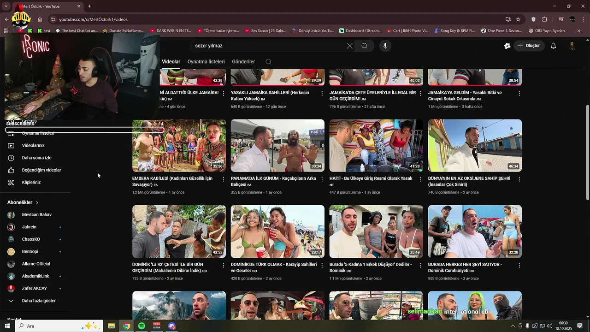The width and height of the screenshot is (590, 332).
Task: Play the HAİTİ video thumbnail
Action: point(376,146)
